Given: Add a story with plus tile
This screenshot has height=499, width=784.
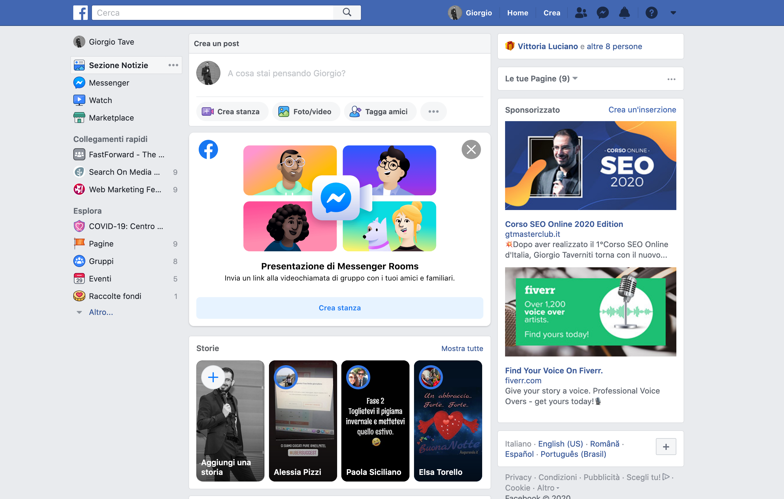Looking at the screenshot, I should 230,421.
